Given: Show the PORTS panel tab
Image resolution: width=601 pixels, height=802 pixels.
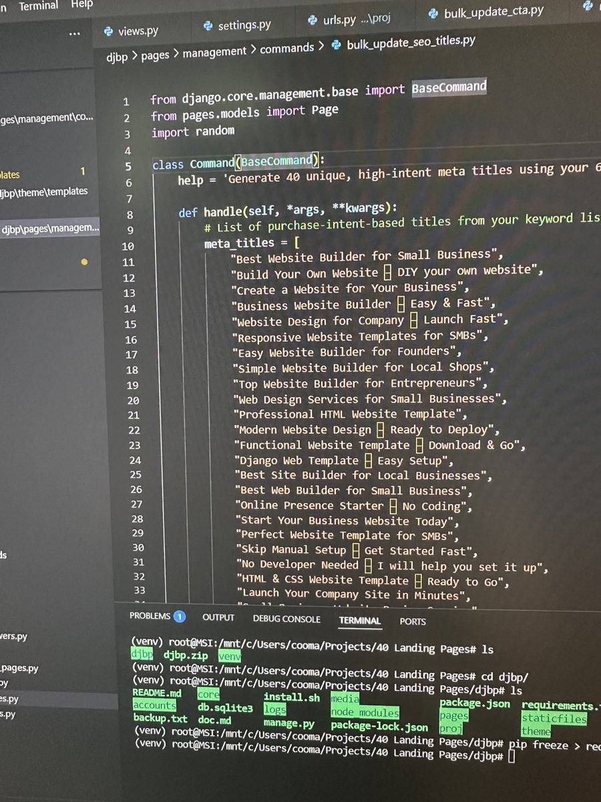Looking at the screenshot, I should click(413, 621).
